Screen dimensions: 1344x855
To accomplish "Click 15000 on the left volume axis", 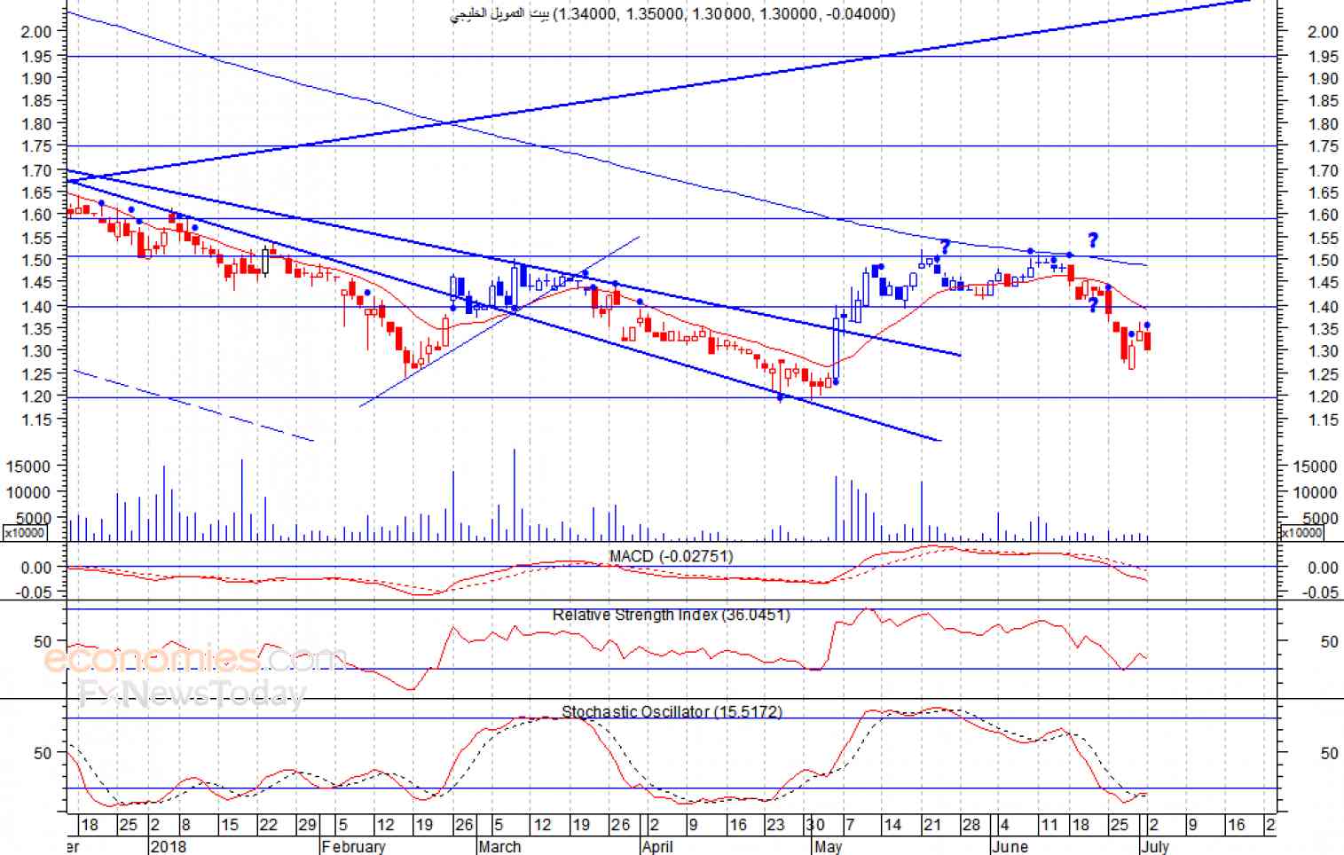I will 29,466.
